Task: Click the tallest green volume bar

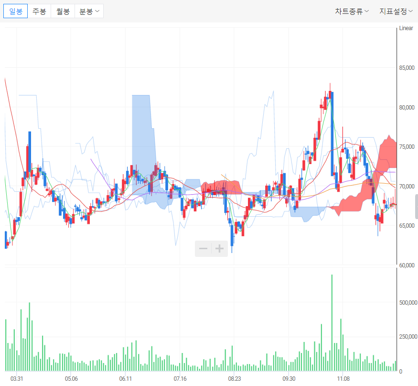Action: pos(332,322)
